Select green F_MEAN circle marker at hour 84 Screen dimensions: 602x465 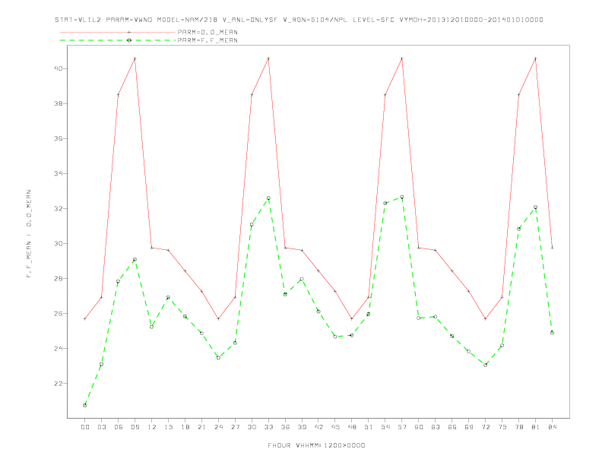(552, 333)
